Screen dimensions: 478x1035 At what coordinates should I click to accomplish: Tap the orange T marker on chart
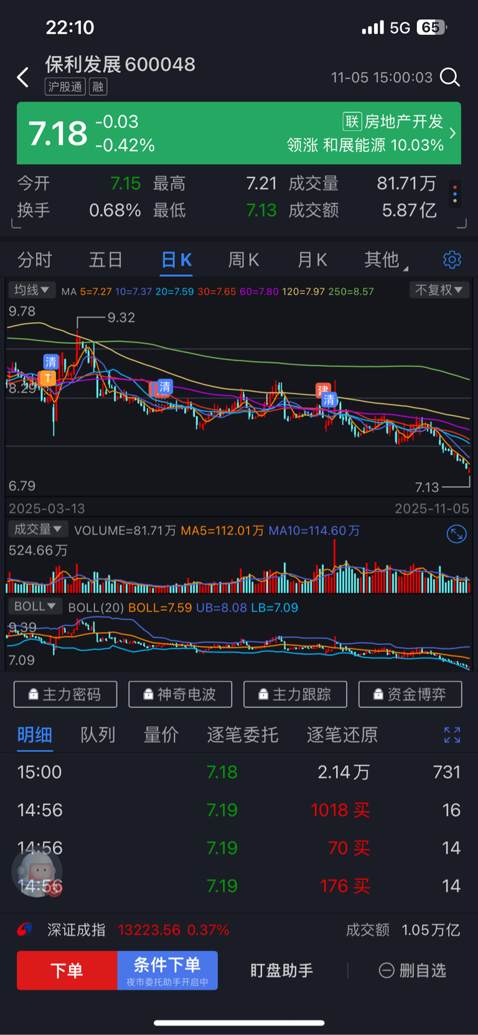coord(47,378)
